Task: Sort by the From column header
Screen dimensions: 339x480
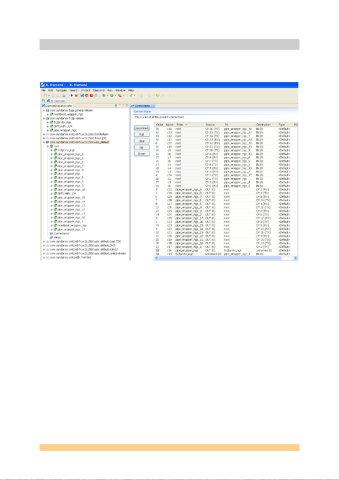Action: click(x=189, y=124)
